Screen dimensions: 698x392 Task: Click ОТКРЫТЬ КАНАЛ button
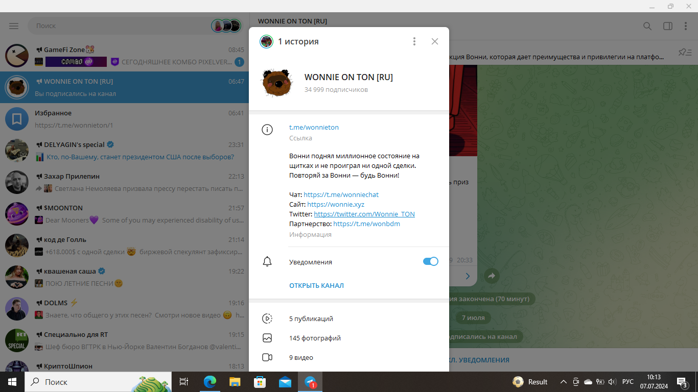tap(316, 285)
